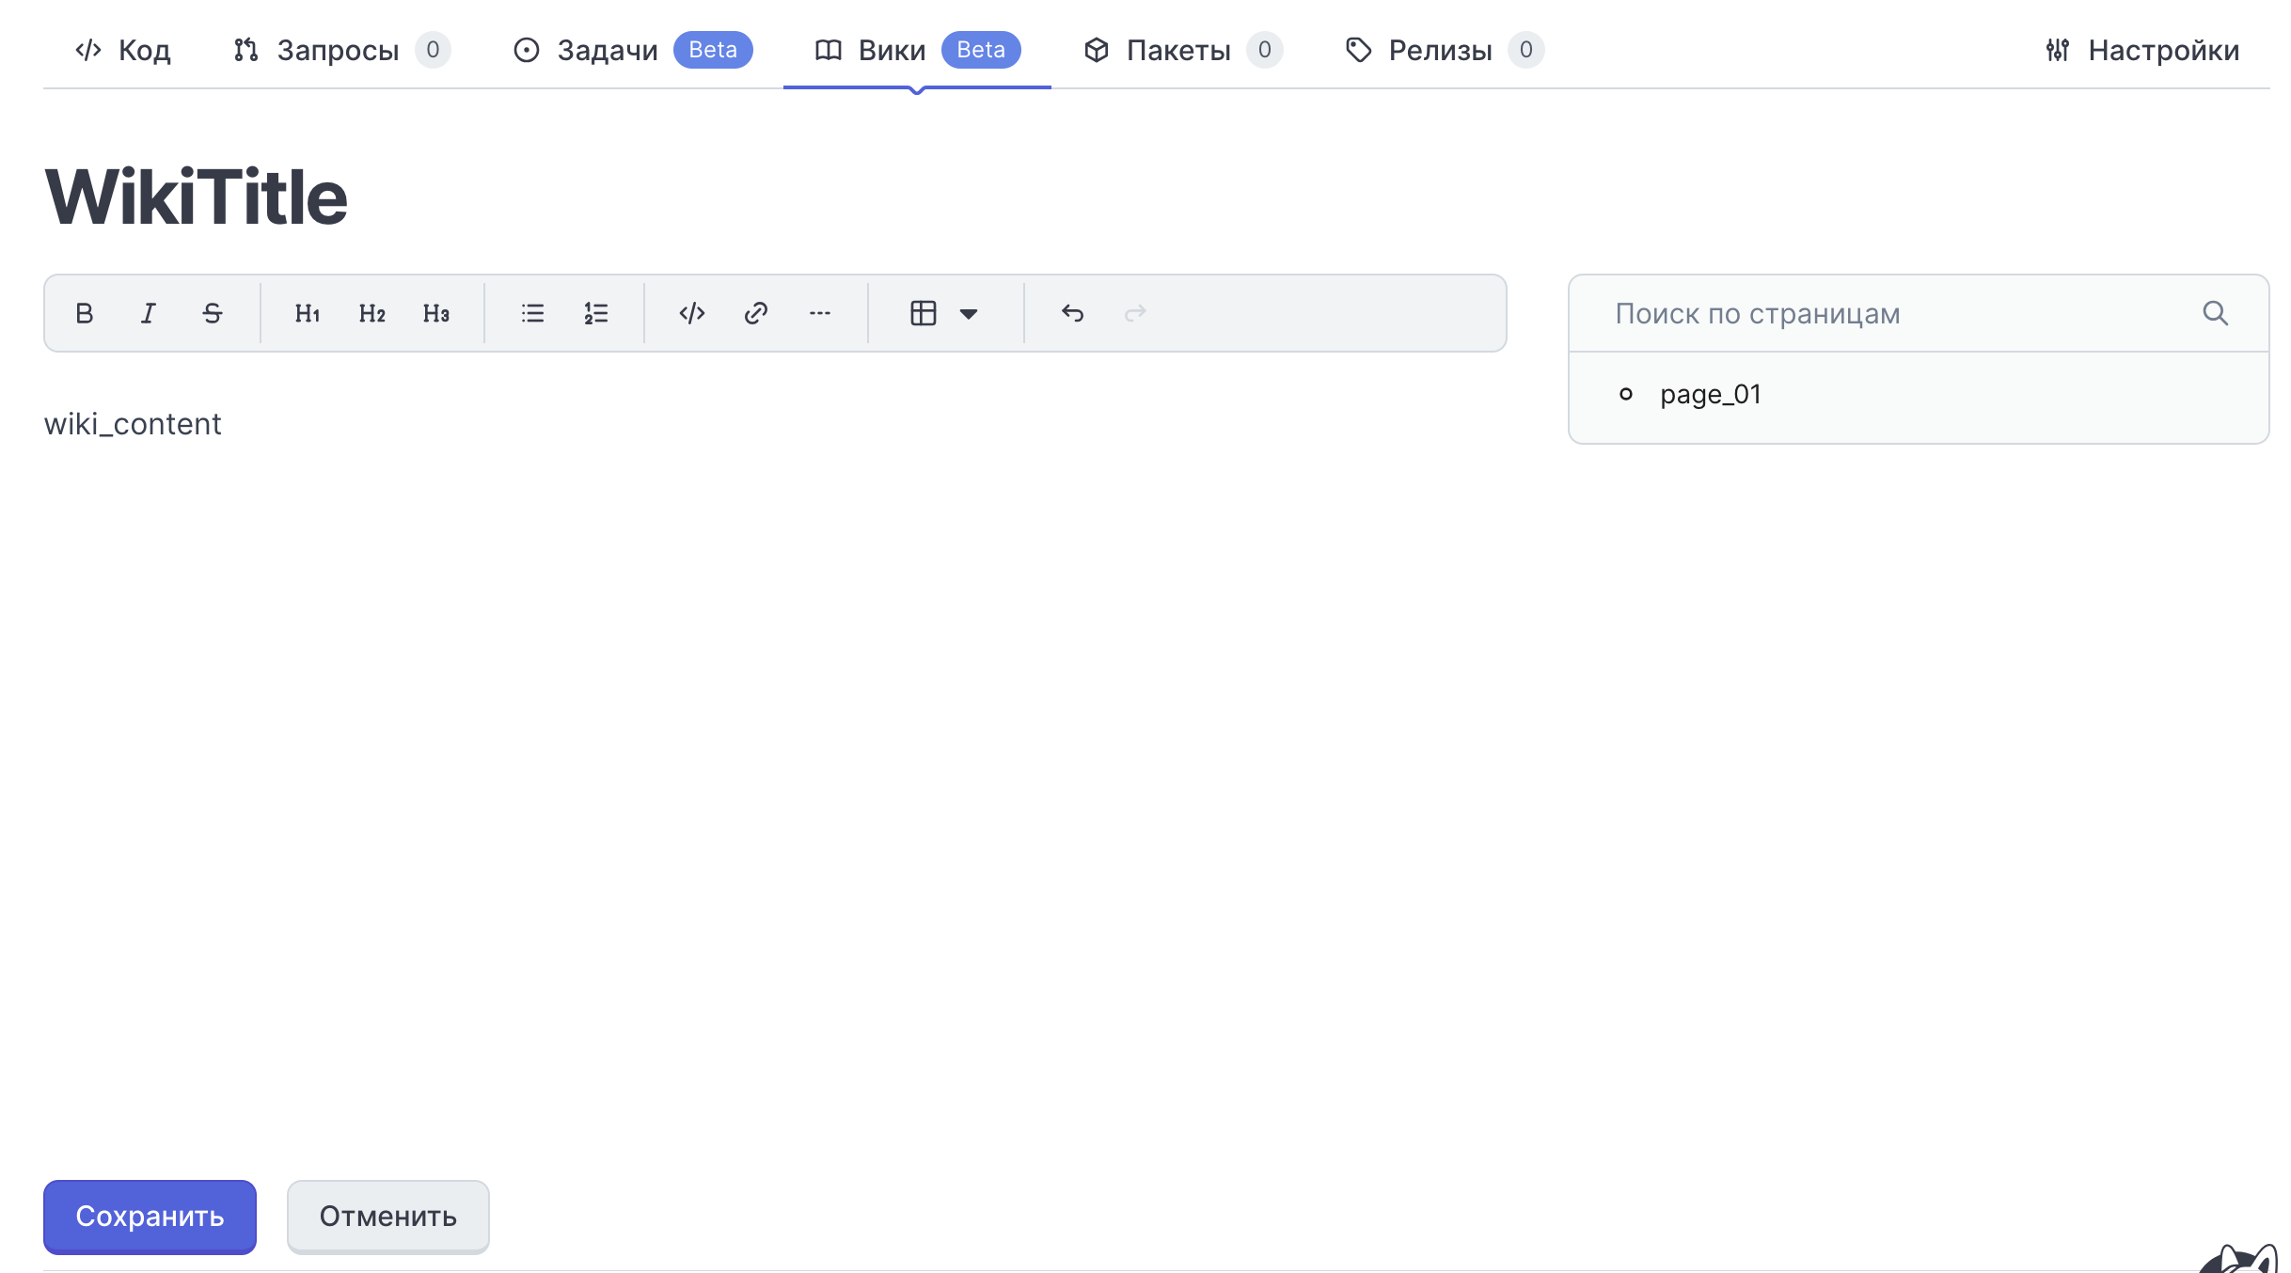
Task: Insert a hyperlink
Action: [756, 313]
